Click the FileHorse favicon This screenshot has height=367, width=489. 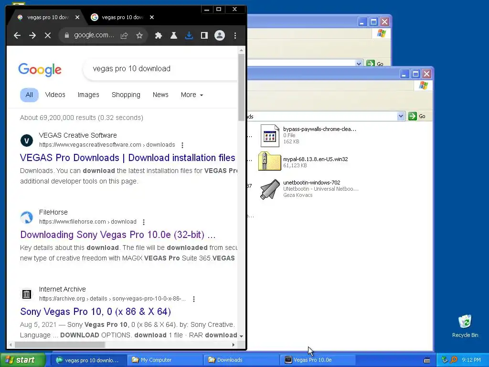click(27, 217)
